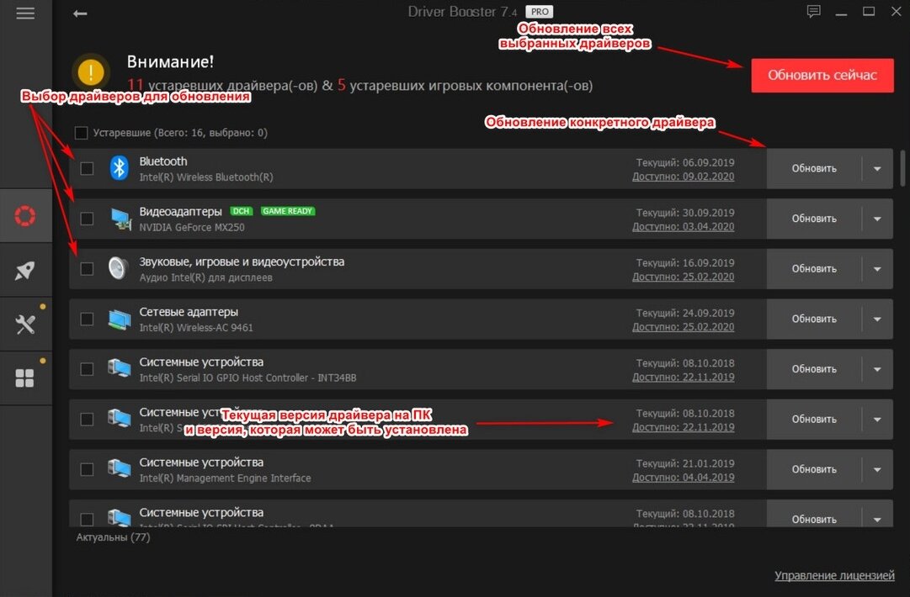Click the DCH badge
The image size is (910, 597).
point(242,211)
